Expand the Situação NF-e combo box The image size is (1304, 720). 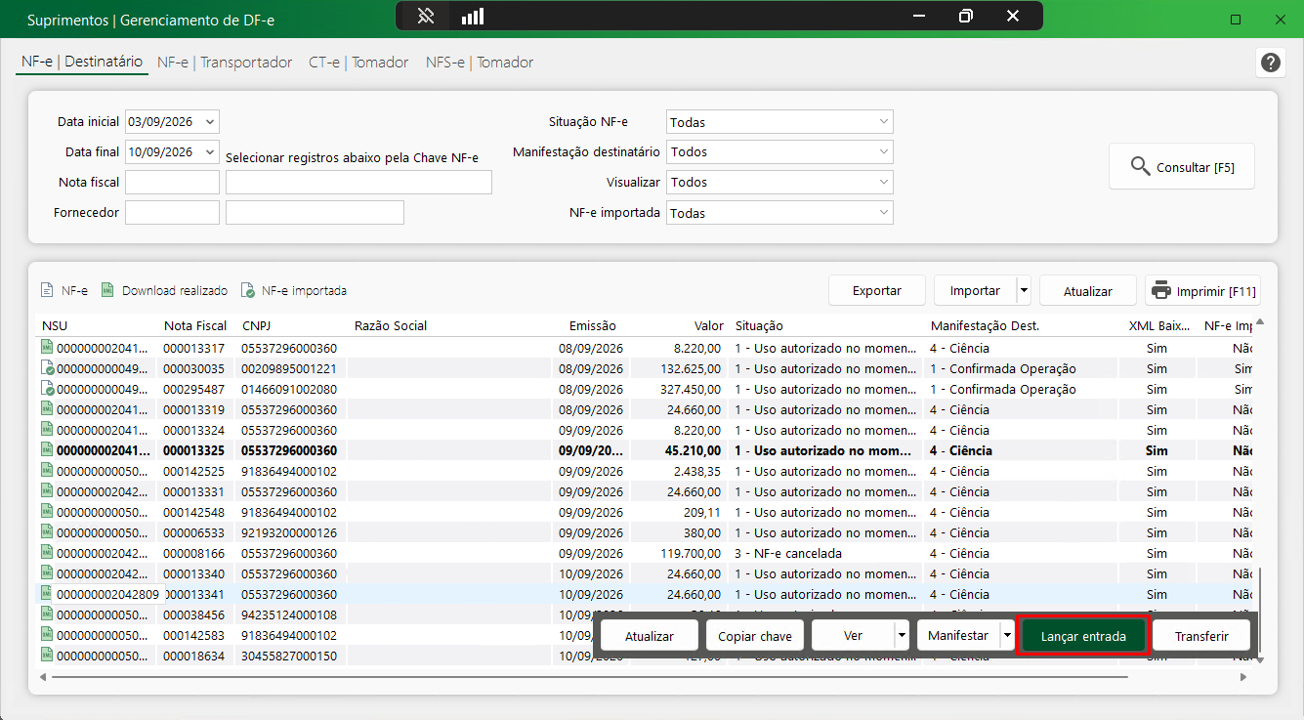883,122
